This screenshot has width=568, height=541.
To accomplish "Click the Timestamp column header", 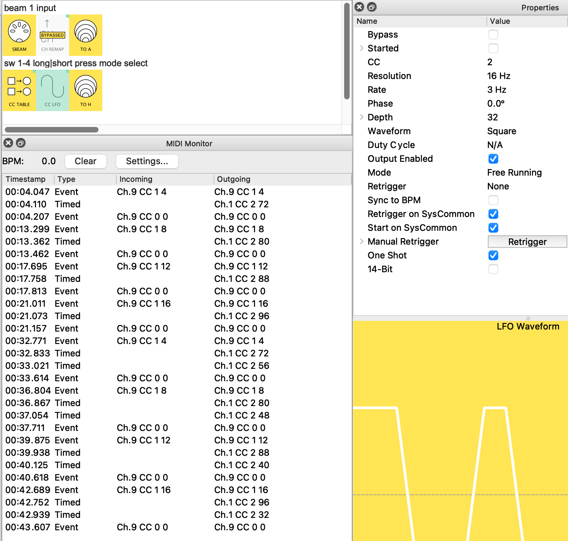I will coord(26,179).
